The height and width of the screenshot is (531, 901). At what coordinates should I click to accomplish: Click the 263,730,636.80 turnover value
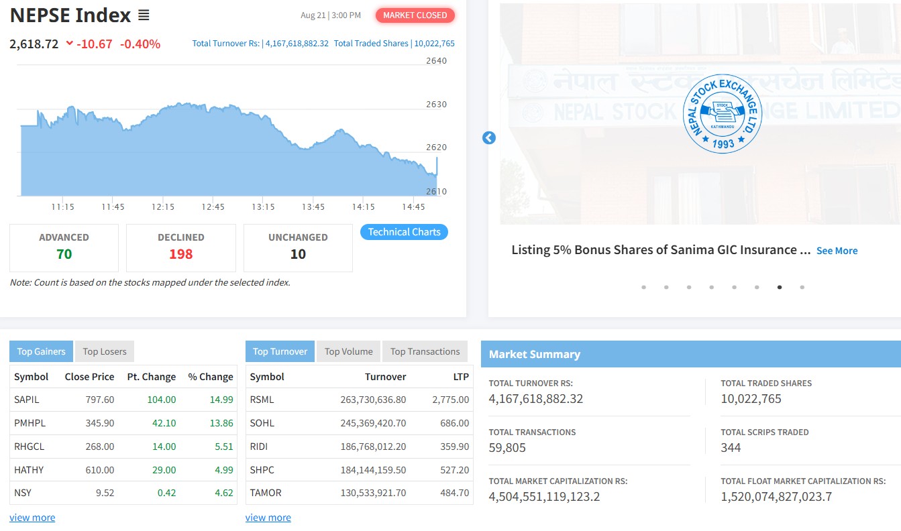point(374,400)
